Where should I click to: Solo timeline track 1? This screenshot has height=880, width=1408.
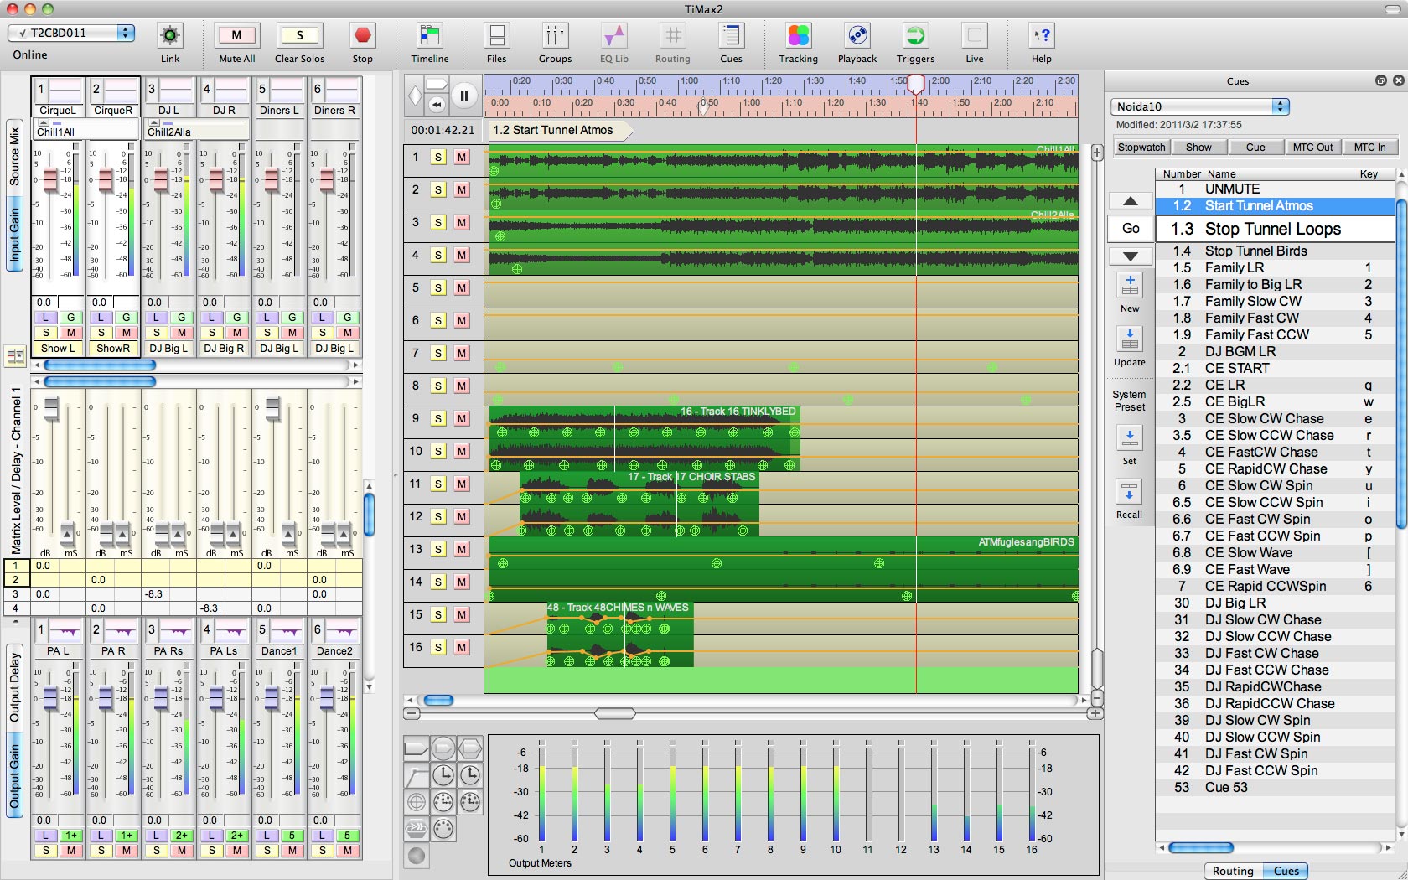[437, 157]
